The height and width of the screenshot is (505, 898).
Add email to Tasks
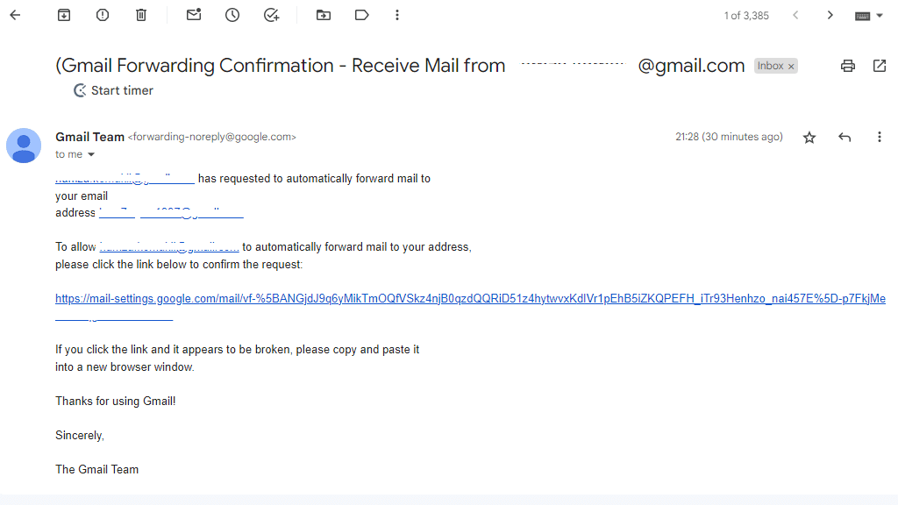click(271, 15)
